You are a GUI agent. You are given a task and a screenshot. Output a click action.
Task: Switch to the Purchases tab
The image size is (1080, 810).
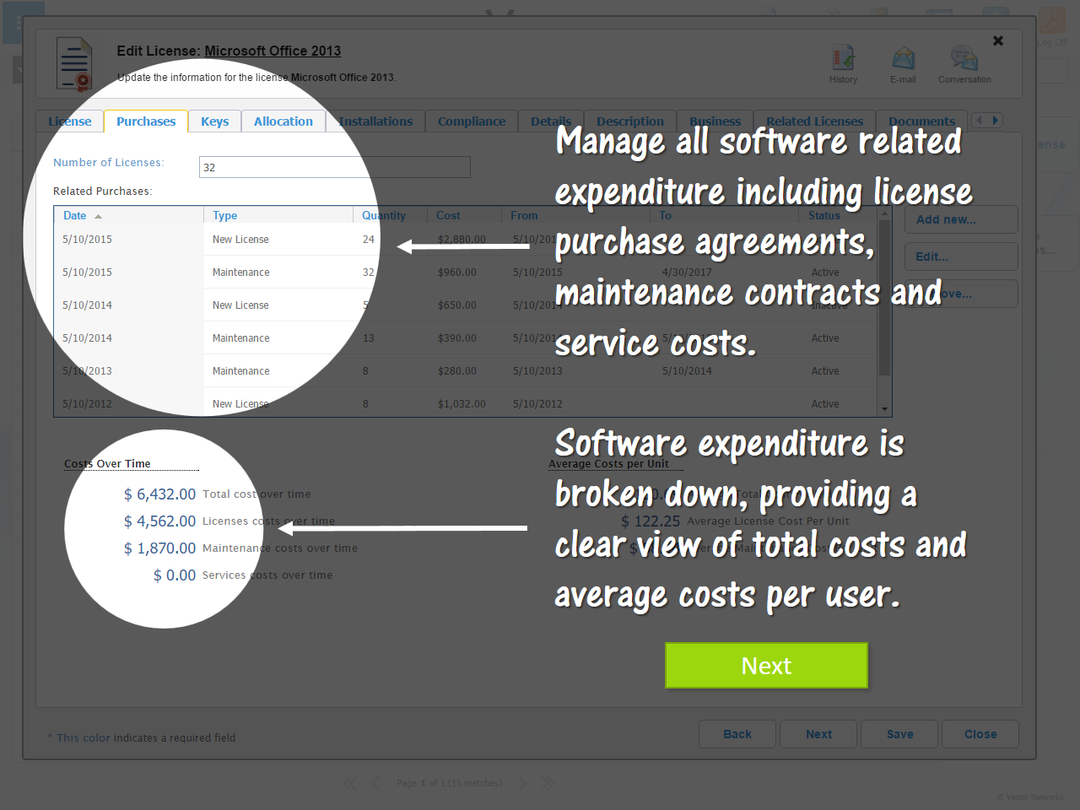point(146,121)
